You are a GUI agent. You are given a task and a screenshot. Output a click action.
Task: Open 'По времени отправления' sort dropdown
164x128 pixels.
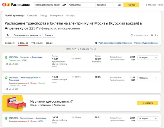click(x=27, y=35)
